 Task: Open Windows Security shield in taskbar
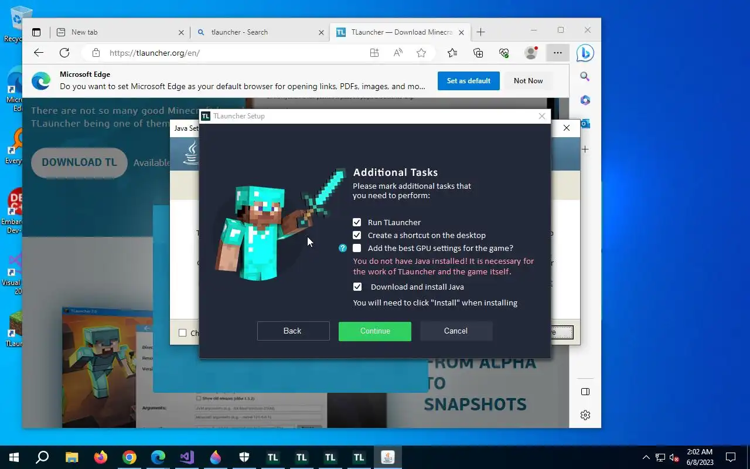244,457
